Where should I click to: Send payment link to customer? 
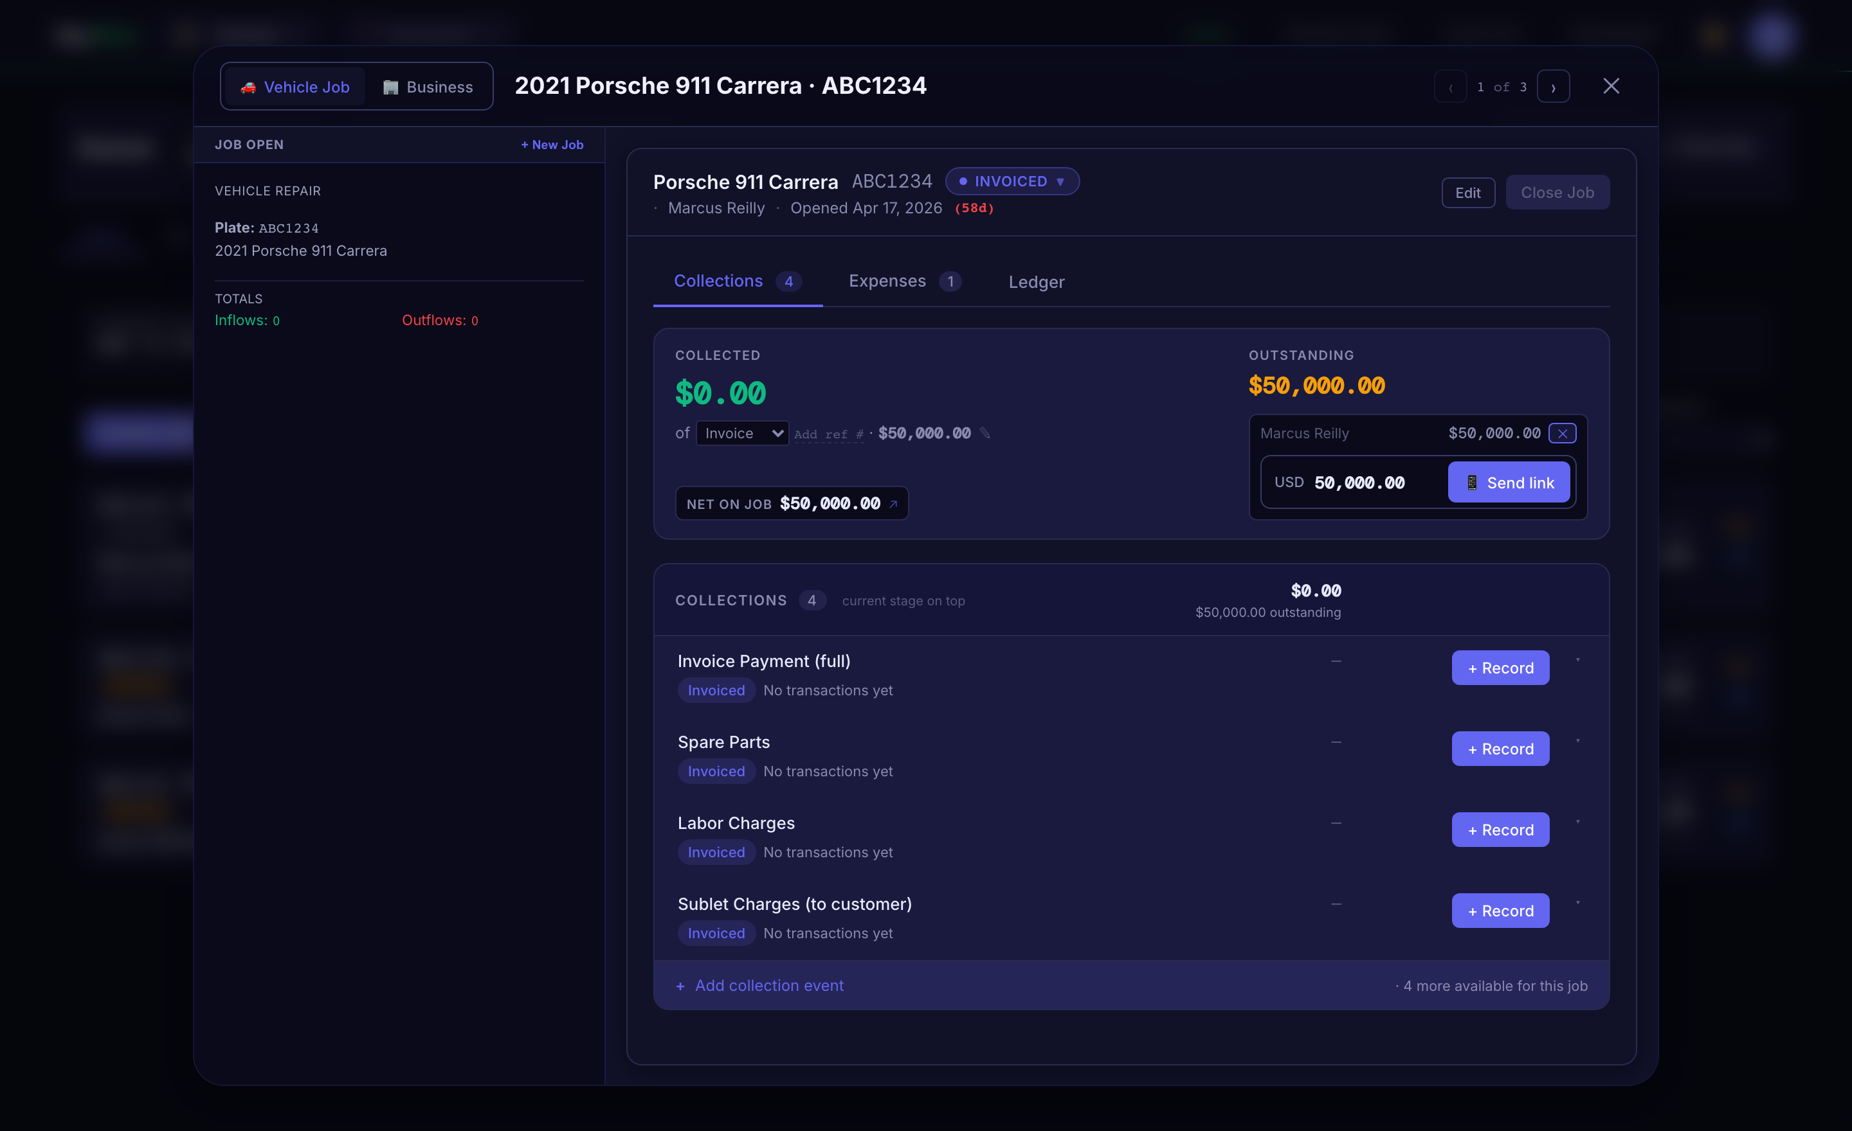coord(1509,482)
